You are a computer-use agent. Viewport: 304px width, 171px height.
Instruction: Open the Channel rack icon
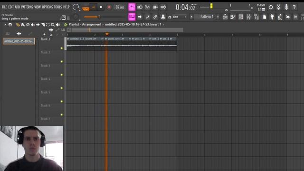click(x=241, y=17)
